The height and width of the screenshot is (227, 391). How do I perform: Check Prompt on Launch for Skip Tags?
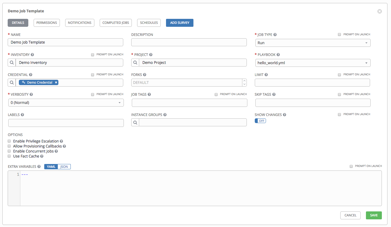click(339, 94)
